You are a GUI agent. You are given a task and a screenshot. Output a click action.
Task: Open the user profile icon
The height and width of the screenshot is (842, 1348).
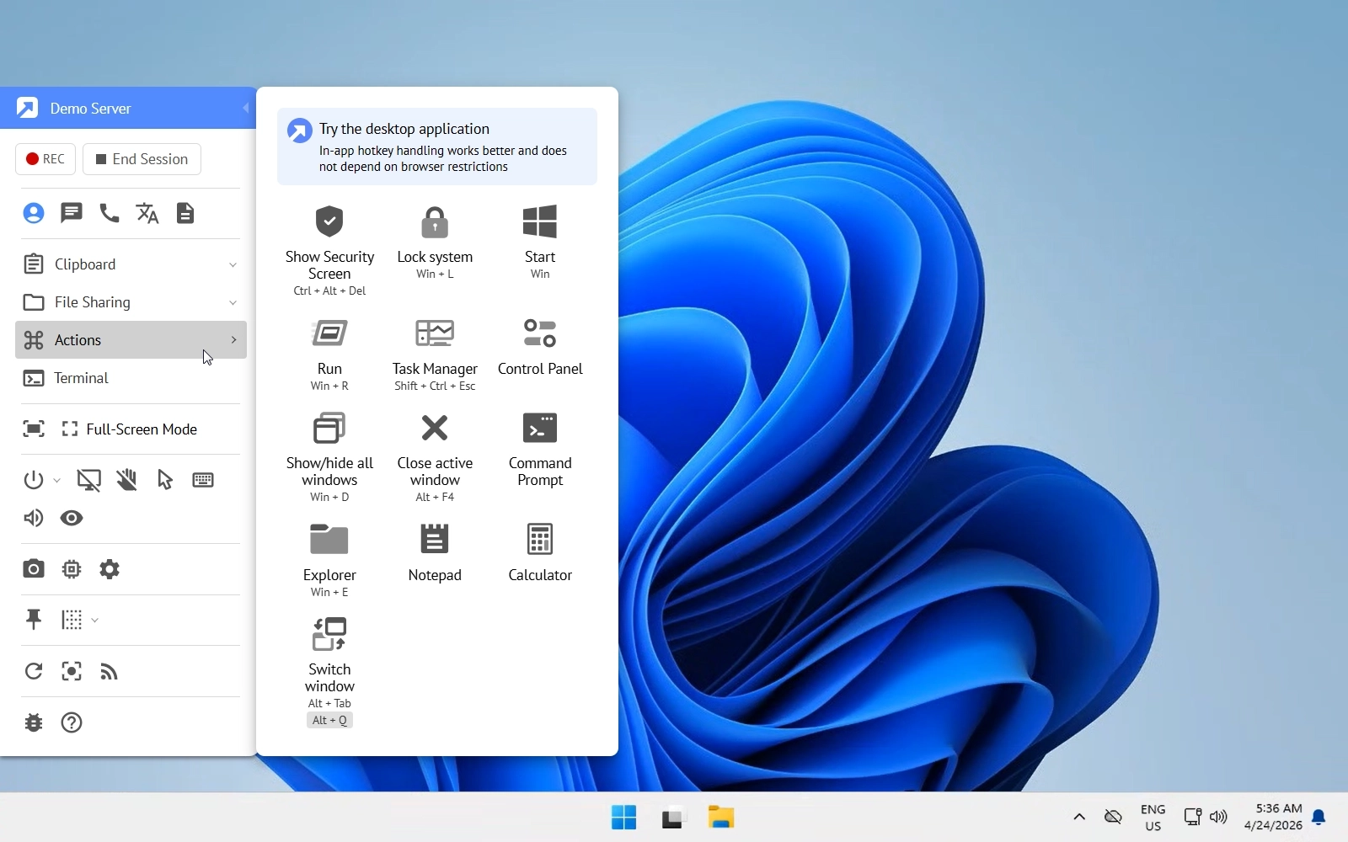tap(34, 214)
